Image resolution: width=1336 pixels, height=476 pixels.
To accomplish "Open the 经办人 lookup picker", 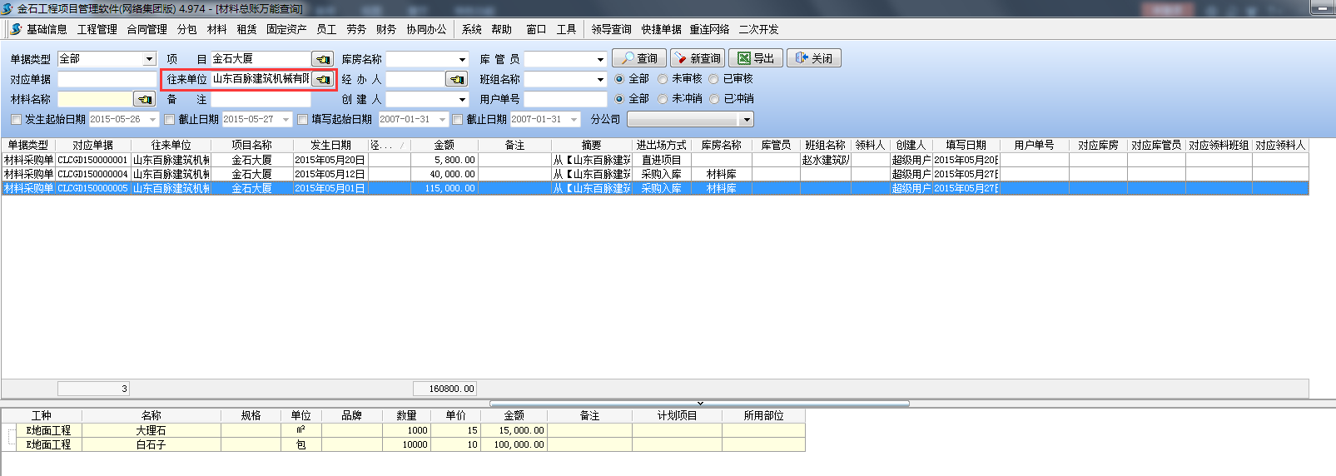I will (455, 79).
